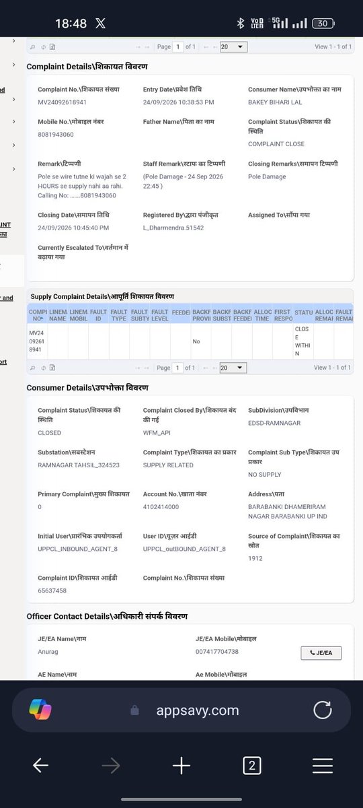Select sub type NO SUPPLY
The image size is (363, 808).
pyautogui.click(x=265, y=474)
